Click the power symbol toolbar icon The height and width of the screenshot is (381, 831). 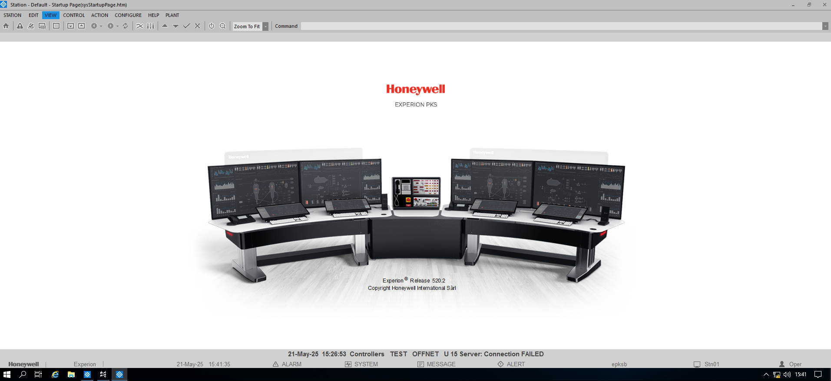(212, 26)
